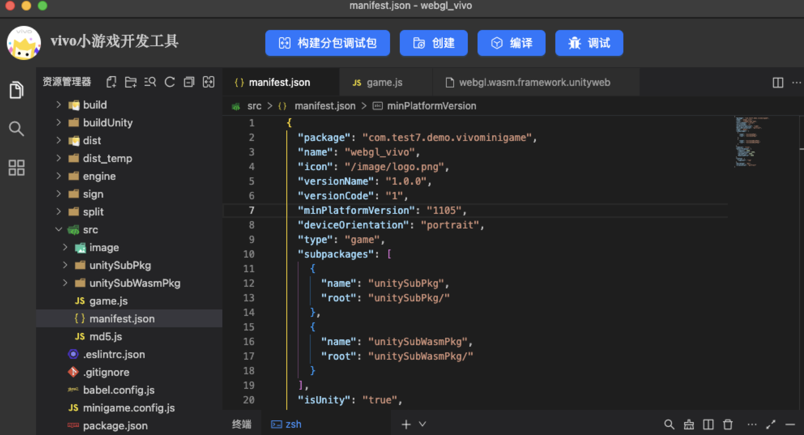The width and height of the screenshot is (804, 435).
Task: Refresh the explorer file tree
Action: pos(170,82)
